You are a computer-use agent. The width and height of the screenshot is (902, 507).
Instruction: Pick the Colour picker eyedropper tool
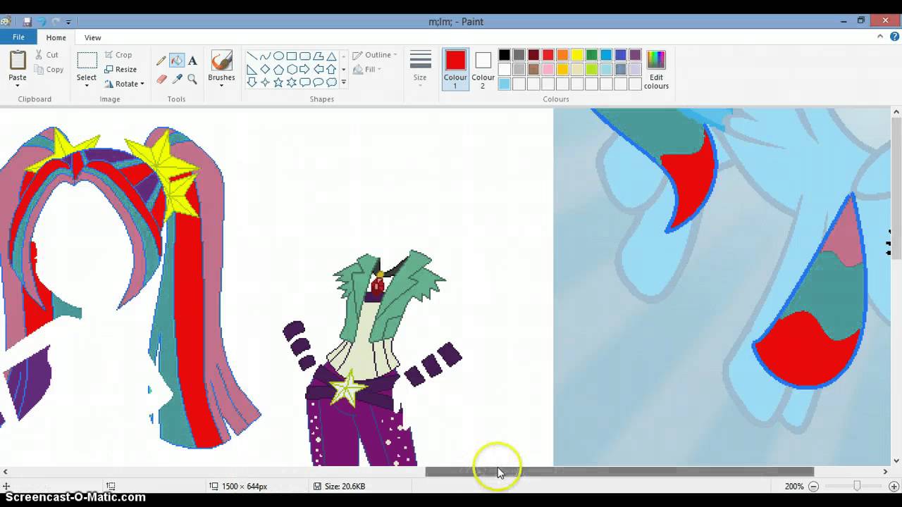click(177, 79)
